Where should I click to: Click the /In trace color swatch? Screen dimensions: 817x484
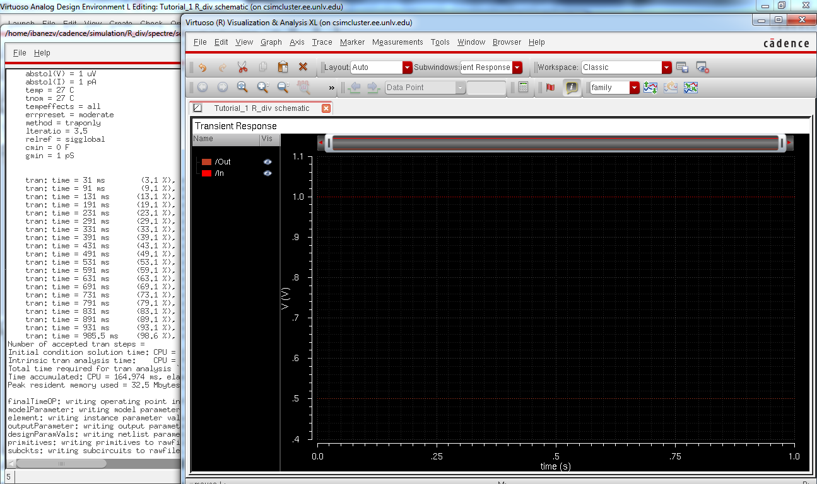coord(206,173)
